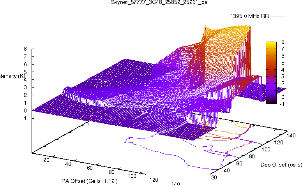
Task: Click the color bar label 8
Action: (283, 42)
